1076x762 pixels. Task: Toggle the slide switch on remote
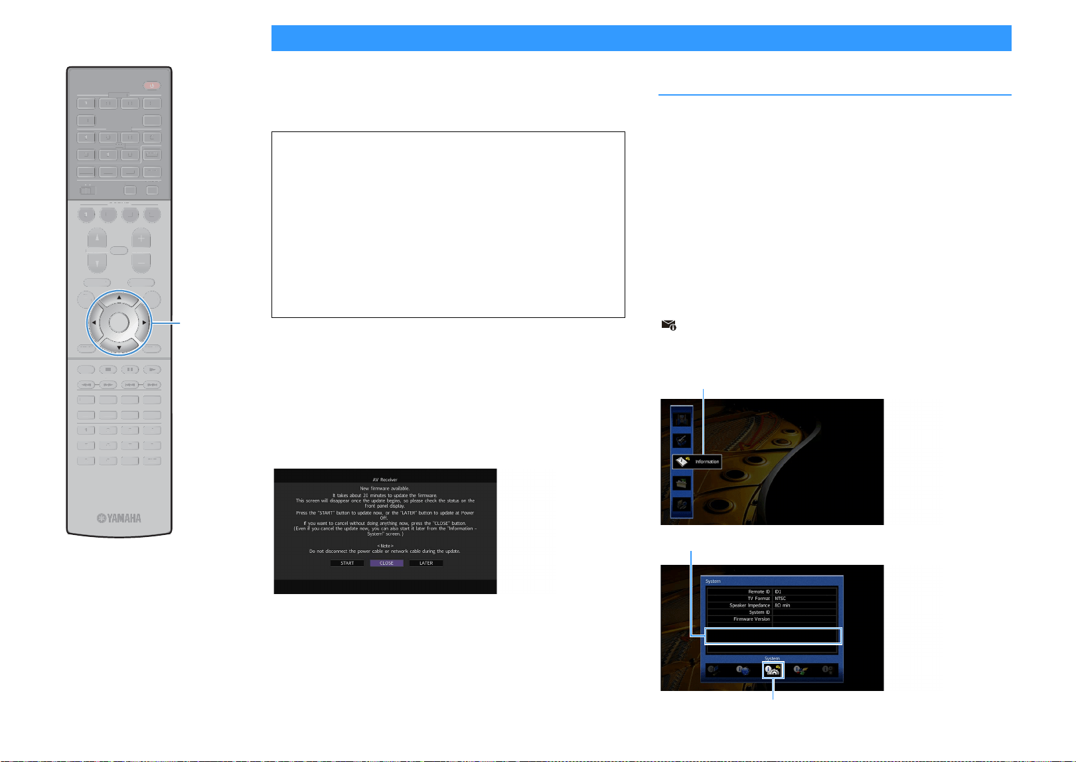tap(88, 190)
